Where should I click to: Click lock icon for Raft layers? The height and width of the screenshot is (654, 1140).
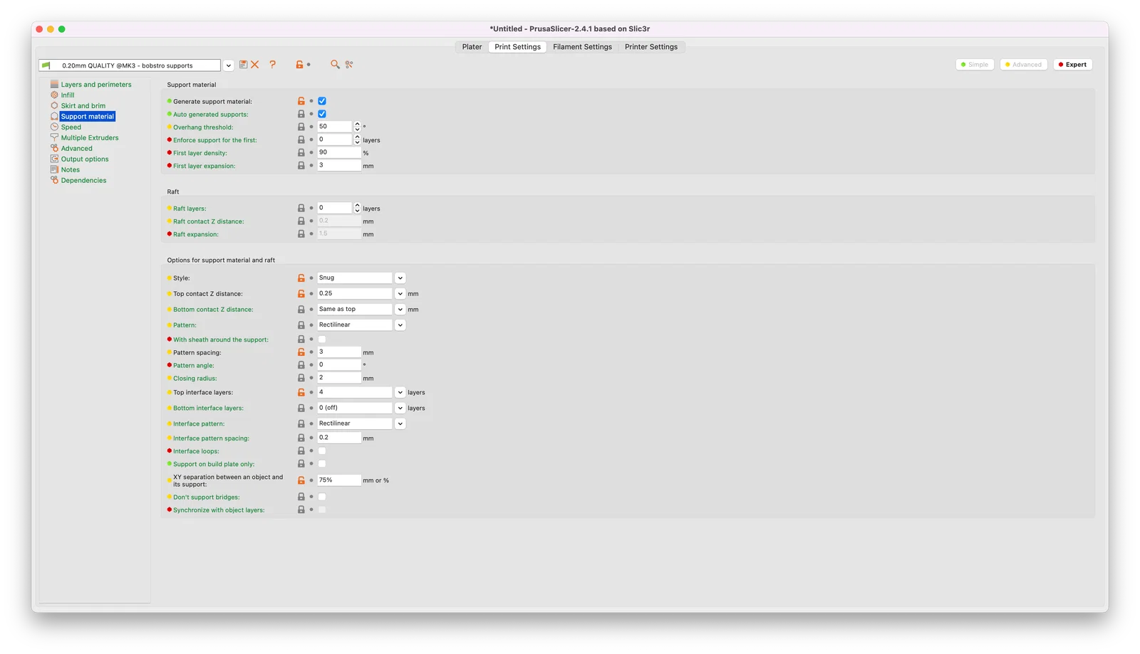[301, 208]
